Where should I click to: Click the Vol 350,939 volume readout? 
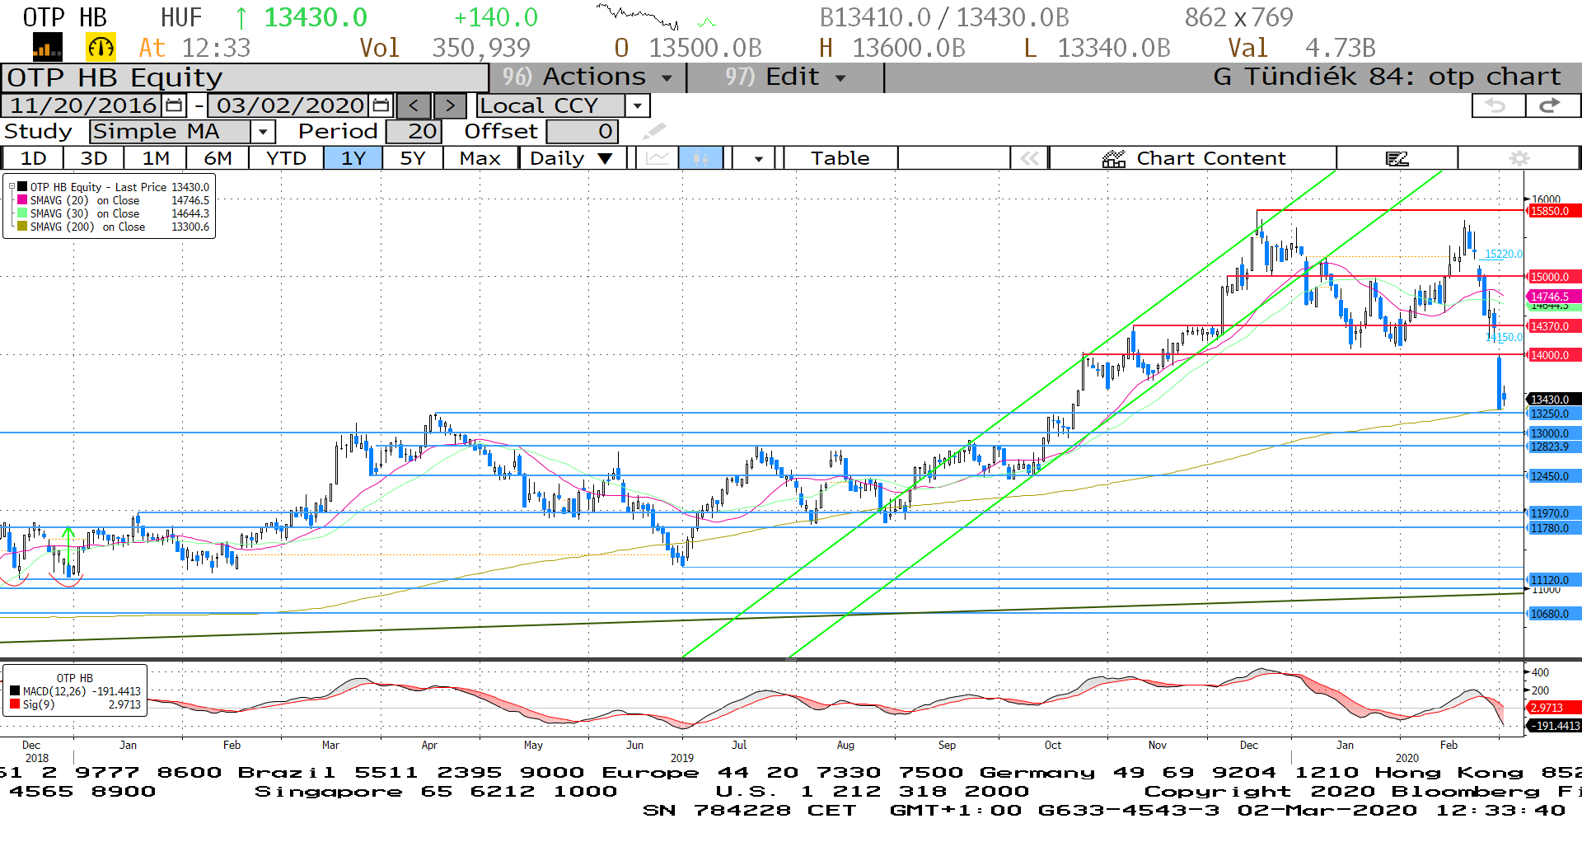(x=445, y=48)
